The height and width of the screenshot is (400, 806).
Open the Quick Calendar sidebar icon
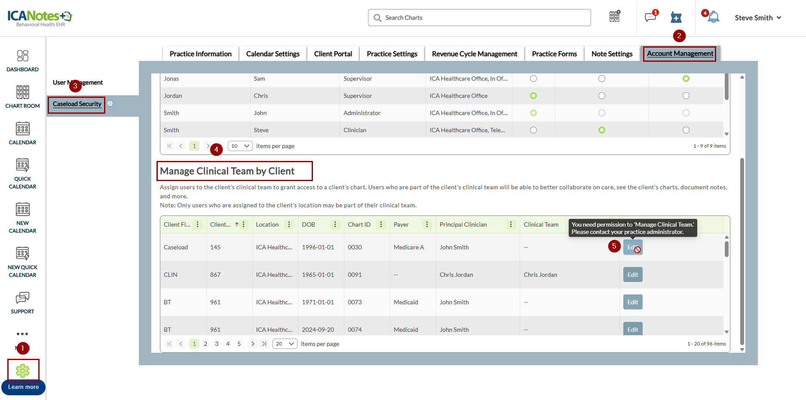(22, 173)
